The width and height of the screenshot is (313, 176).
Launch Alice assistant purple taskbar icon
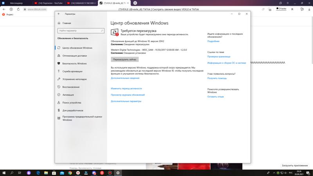pyautogui.click(x=29, y=173)
